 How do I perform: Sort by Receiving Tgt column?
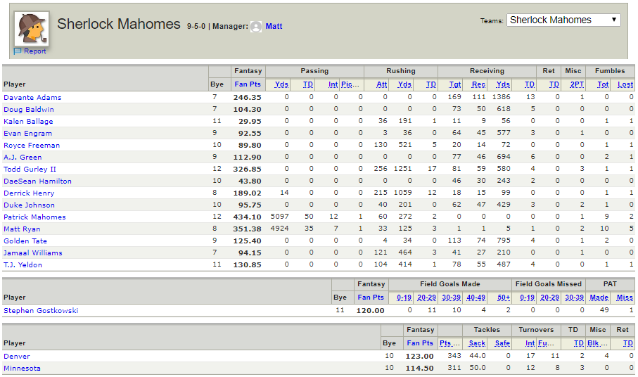tap(455, 84)
